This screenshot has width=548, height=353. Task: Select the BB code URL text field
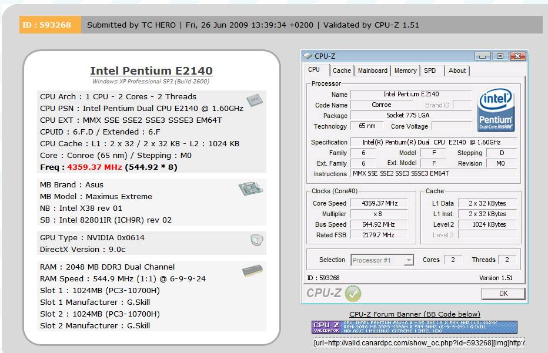click(x=419, y=343)
